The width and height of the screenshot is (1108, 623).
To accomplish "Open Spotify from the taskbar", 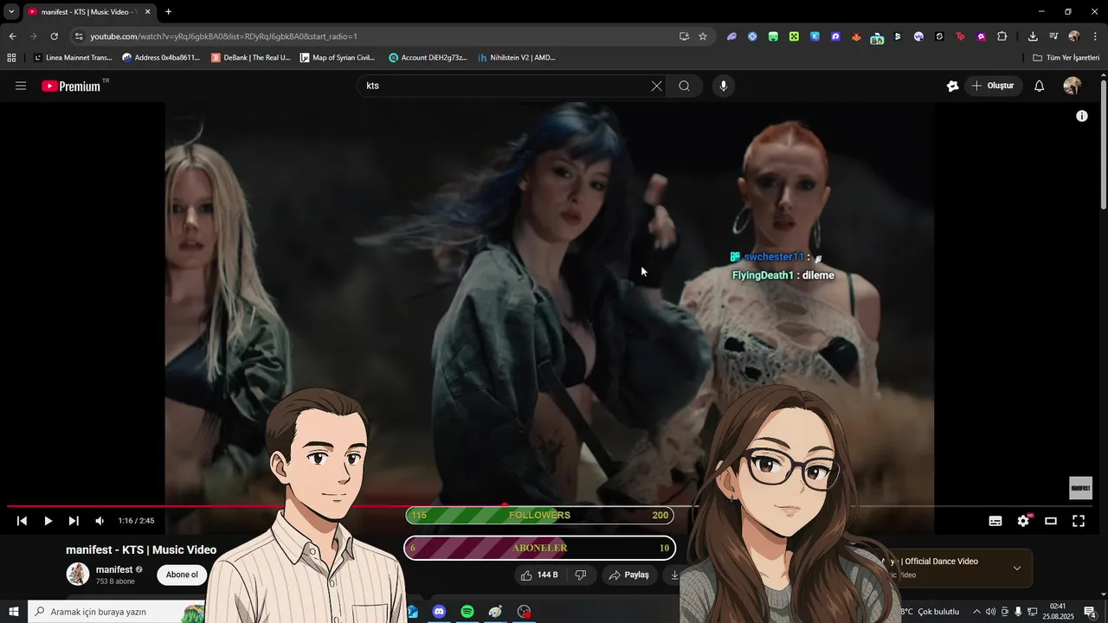I will 467,612.
